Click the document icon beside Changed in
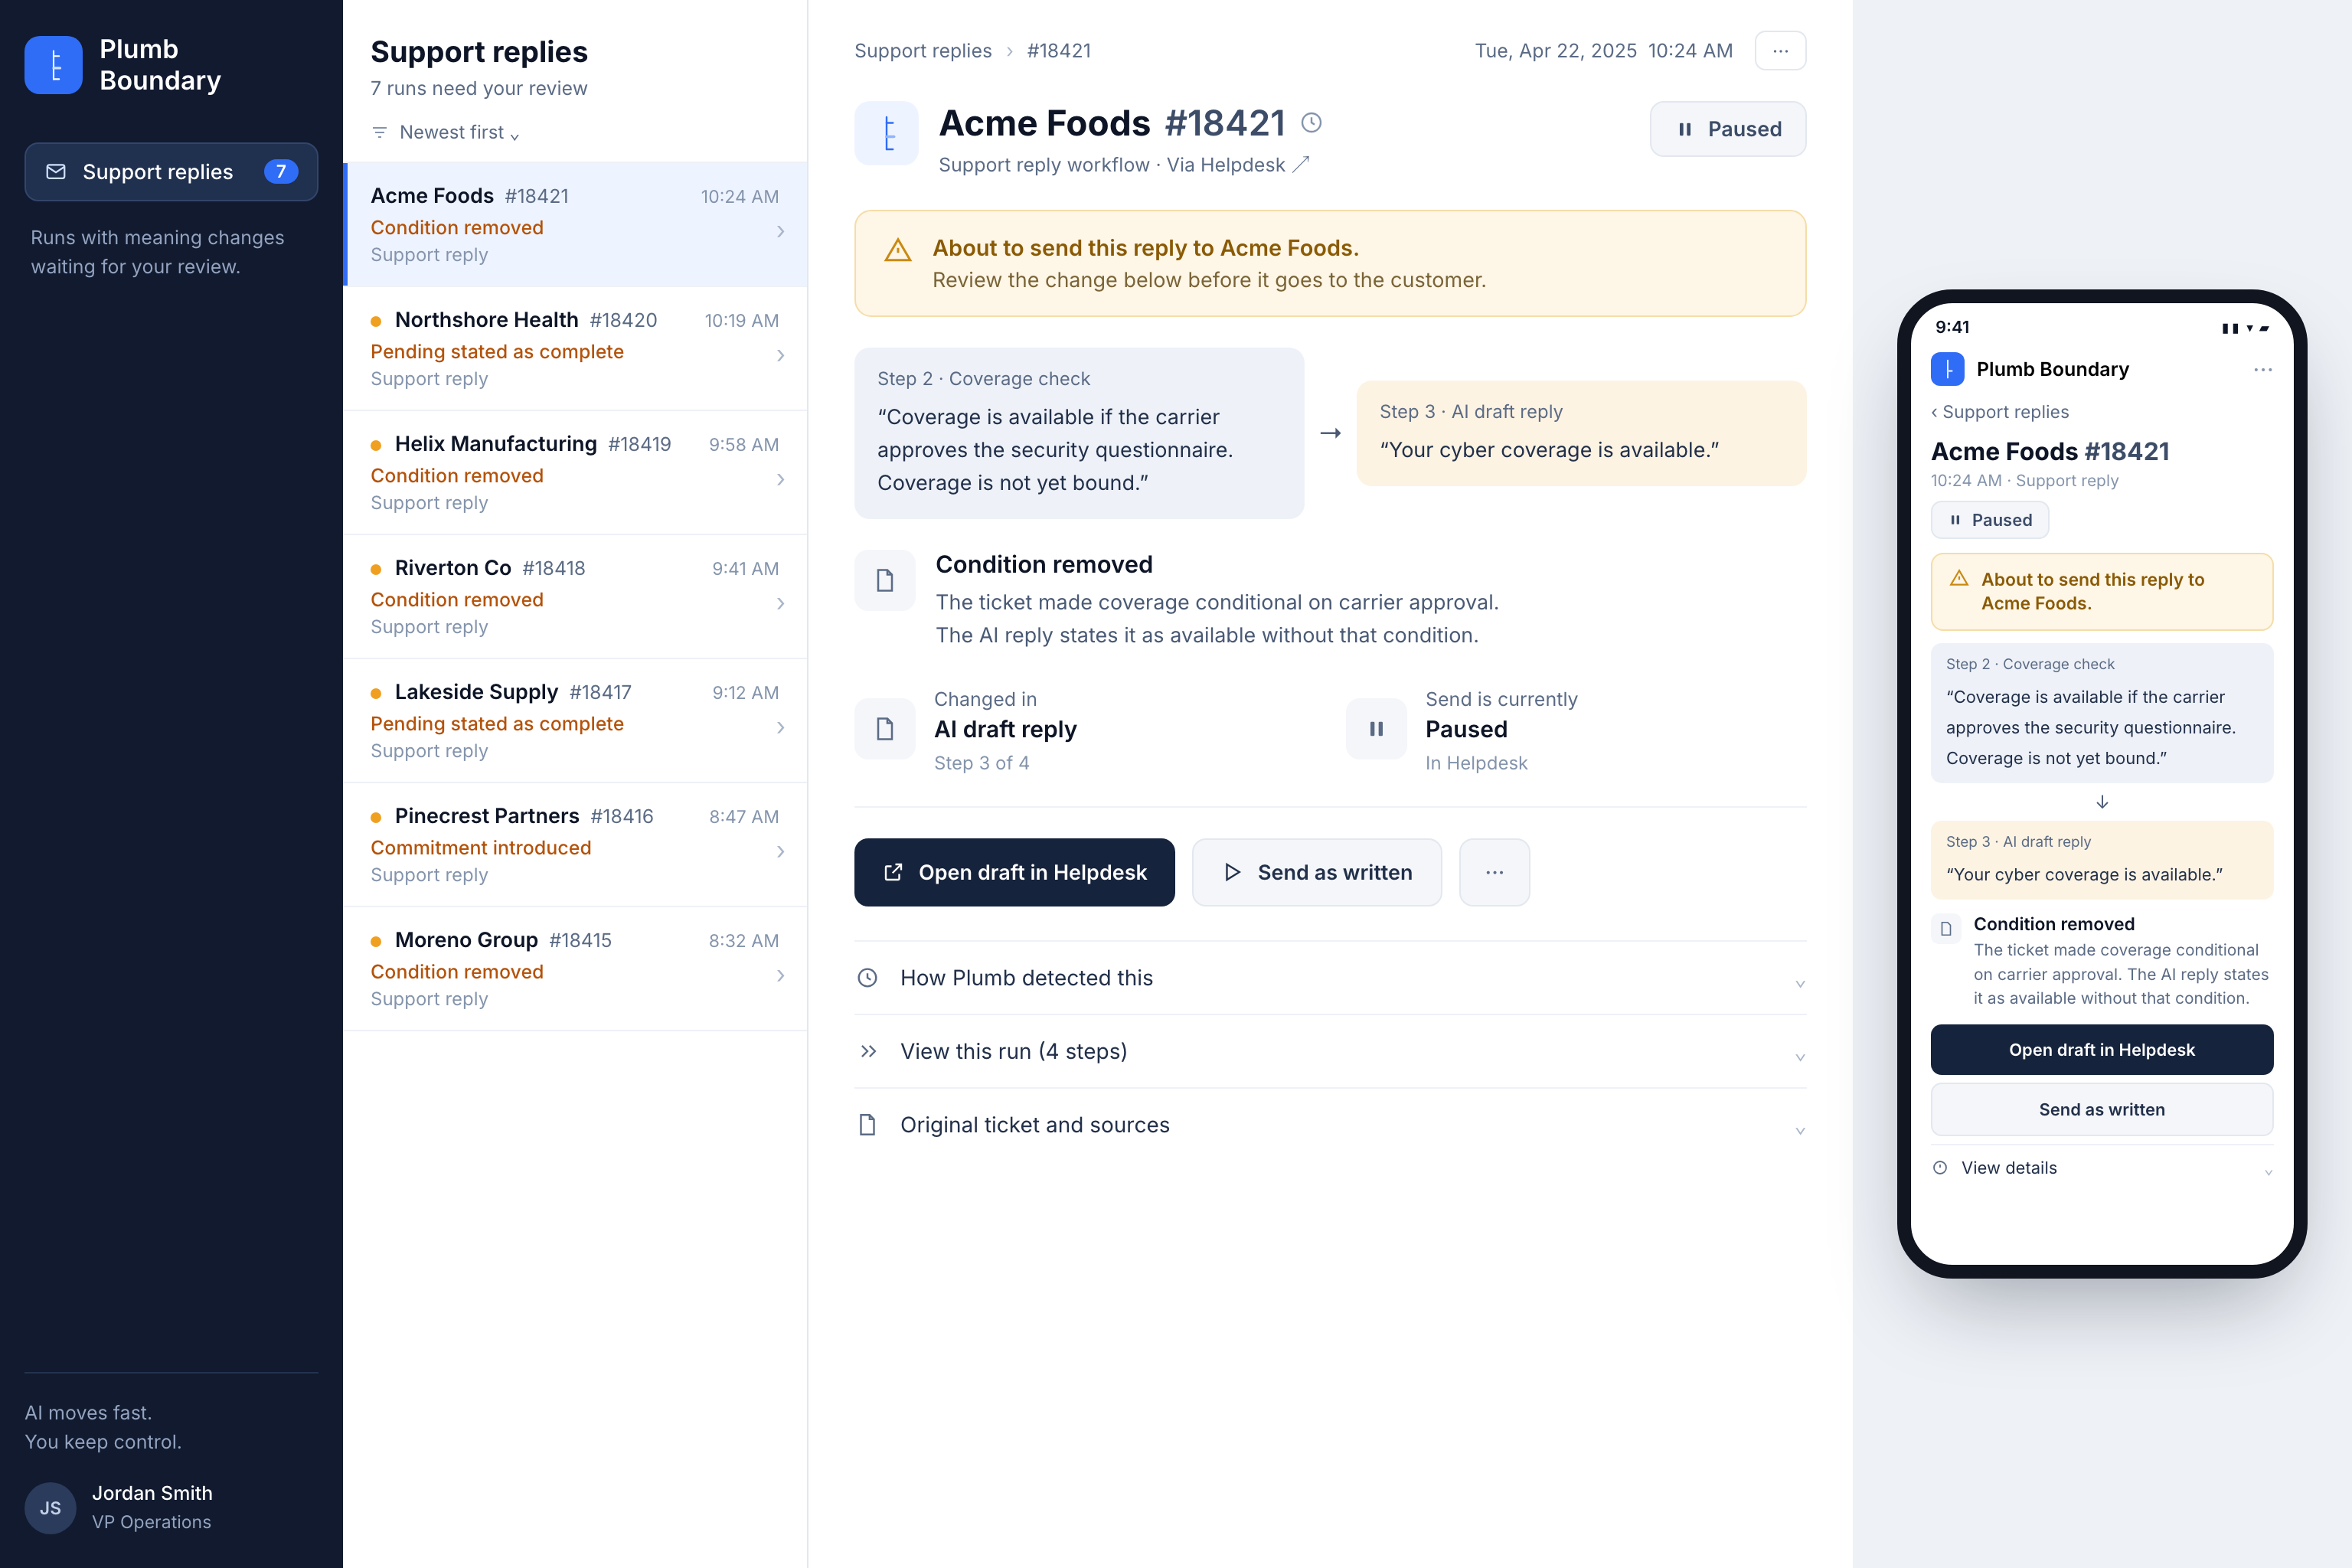Screen dimensions: 2352x1568 click(885, 729)
